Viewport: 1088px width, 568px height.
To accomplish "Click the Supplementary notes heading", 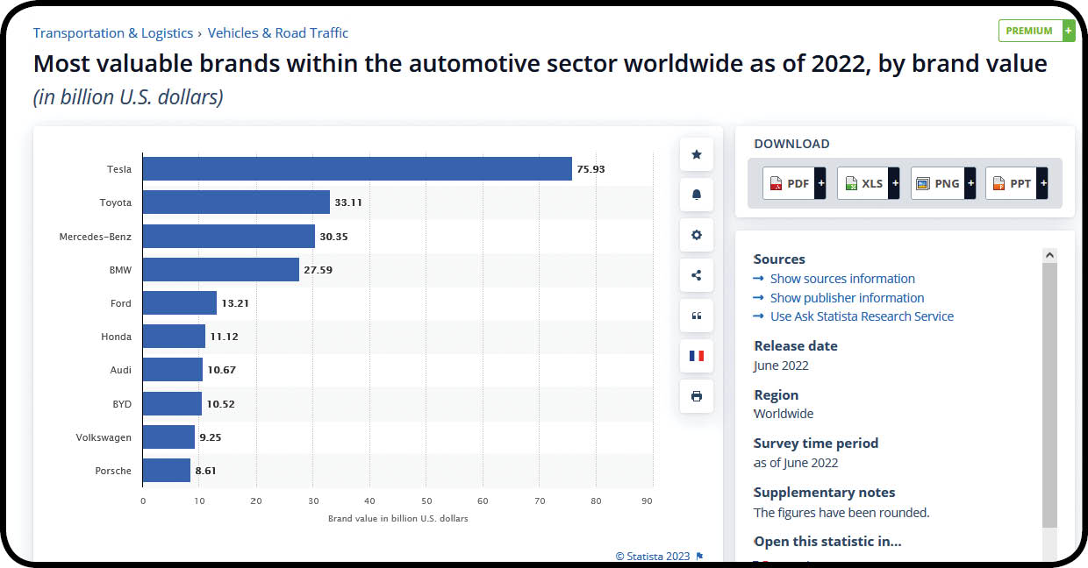I will tap(825, 493).
